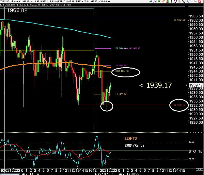Open the binoculars symbol search icon
The image size is (204, 175).
tap(151, 1)
